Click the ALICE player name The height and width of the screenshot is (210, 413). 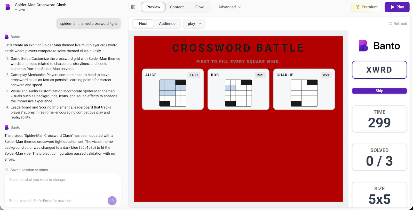click(x=151, y=75)
